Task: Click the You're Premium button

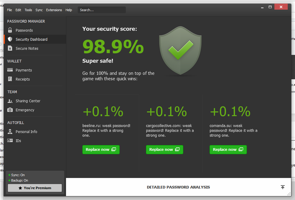Action: pyautogui.click(x=35, y=188)
